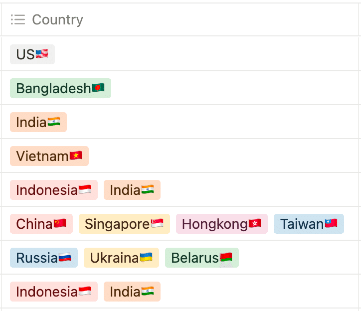Click the Singapore flag emoji
The height and width of the screenshot is (311, 361).
157,223
